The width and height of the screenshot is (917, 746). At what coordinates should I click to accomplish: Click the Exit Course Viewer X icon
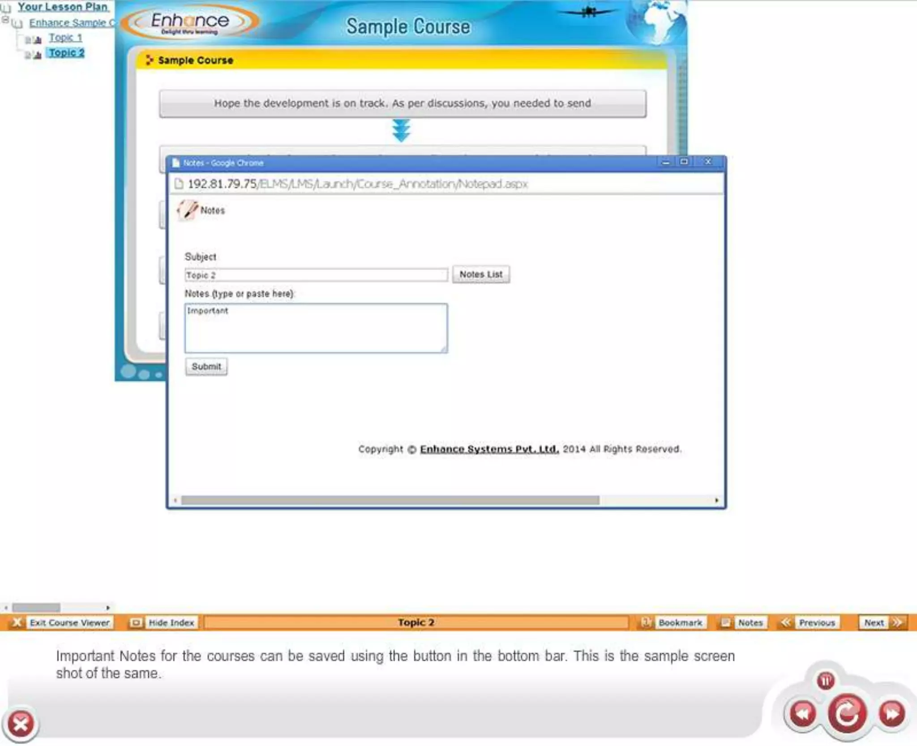click(17, 622)
